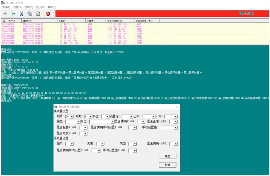Click the scissors cut icon in toolbar
270x176 pixels.
pos(21,14)
